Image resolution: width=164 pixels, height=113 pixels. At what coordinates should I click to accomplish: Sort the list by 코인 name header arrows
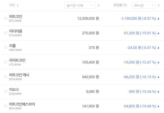point(17,5)
